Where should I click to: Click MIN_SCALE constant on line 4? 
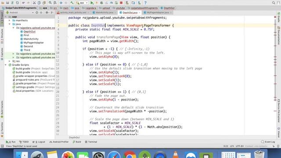click(131, 29)
